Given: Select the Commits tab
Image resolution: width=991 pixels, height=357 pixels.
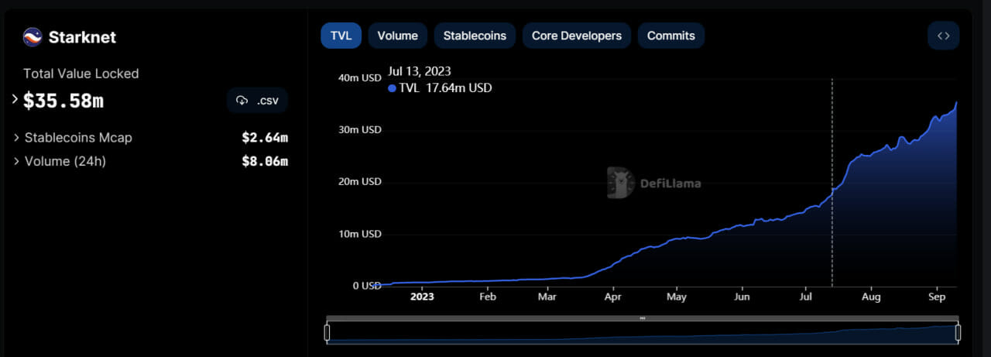Looking at the screenshot, I should [x=671, y=36].
